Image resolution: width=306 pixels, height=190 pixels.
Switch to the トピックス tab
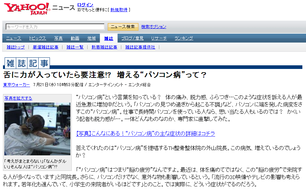(x=37, y=38)
